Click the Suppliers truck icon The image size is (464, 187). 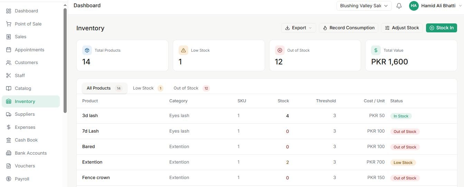pyautogui.click(x=9, y=114)
